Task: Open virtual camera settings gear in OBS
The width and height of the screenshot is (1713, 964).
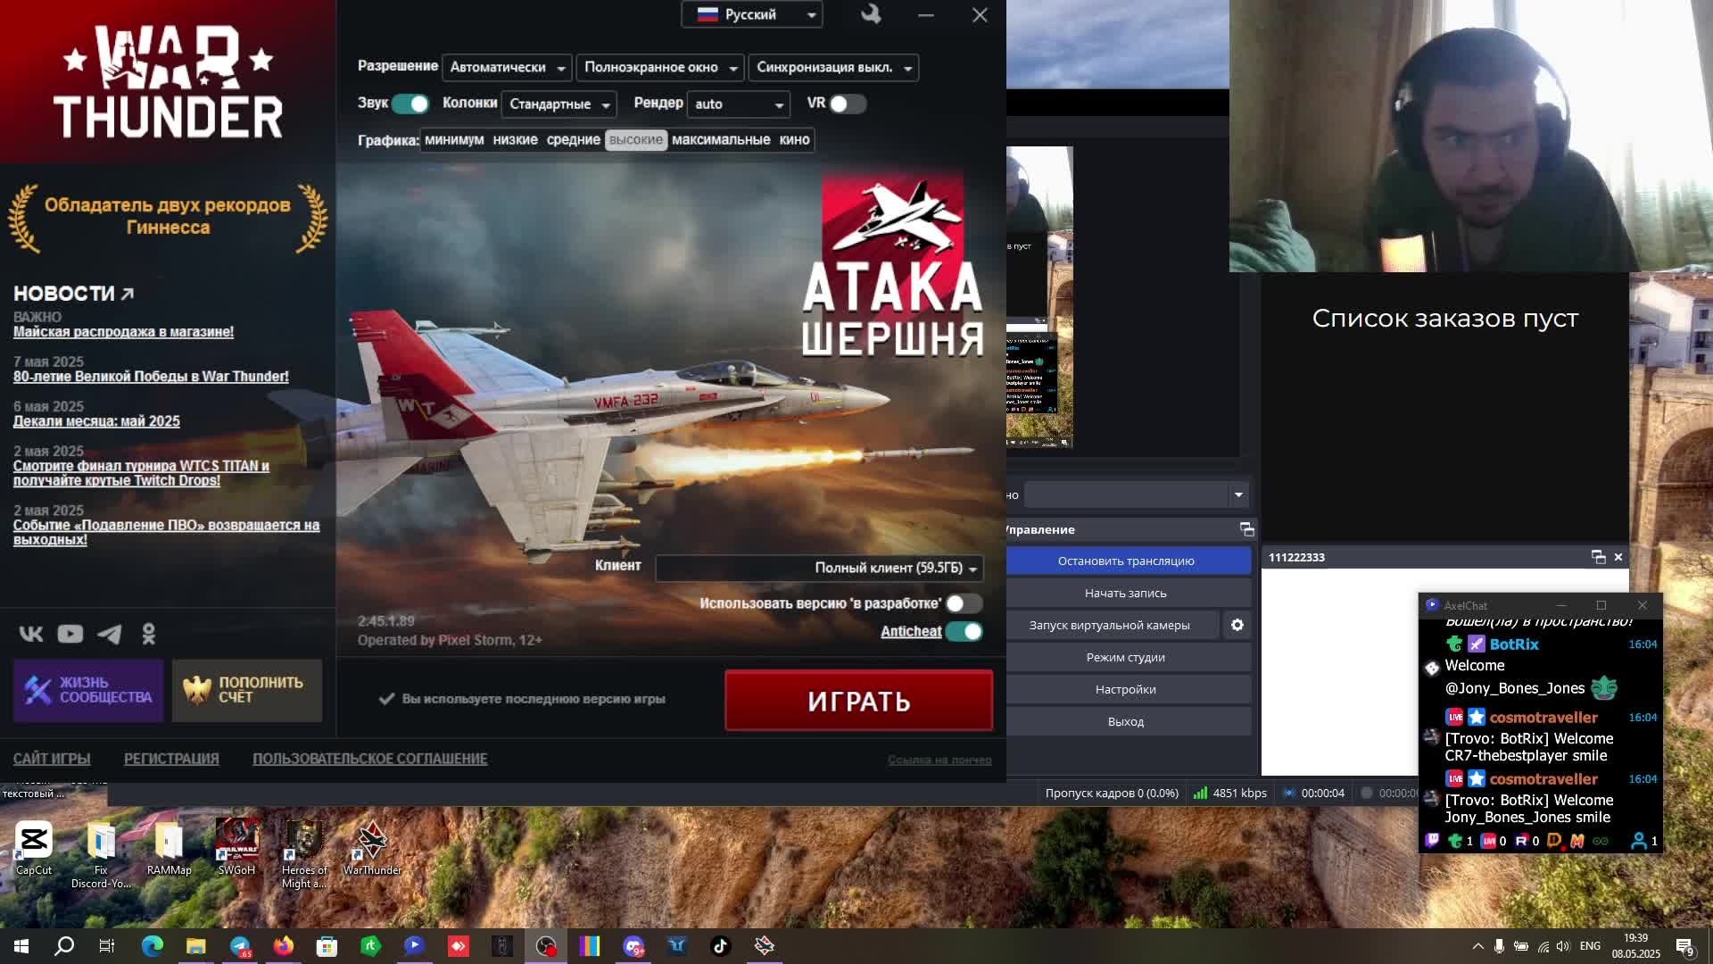Action: (x=1237, y=625)
